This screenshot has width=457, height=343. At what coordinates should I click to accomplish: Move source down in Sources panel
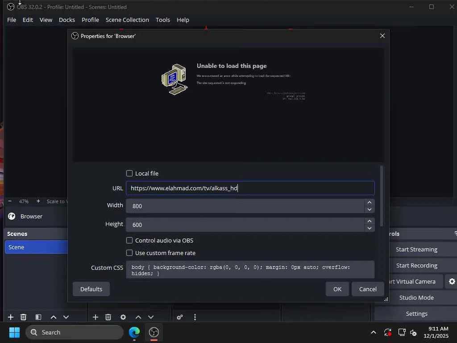(151, 317)
